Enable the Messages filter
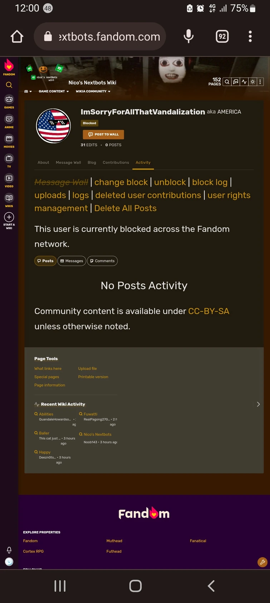Viewport: 270px width, 603px height. (x=72, y=261)
